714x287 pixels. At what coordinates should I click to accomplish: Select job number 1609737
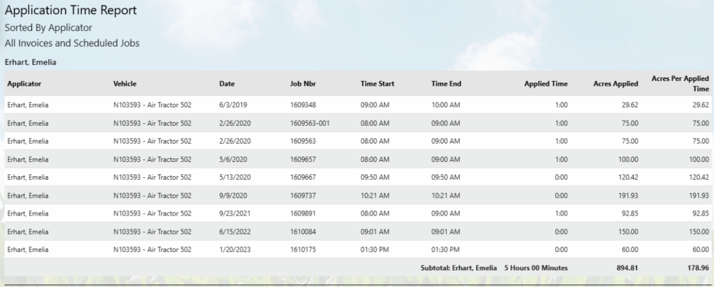click(303, 195)
